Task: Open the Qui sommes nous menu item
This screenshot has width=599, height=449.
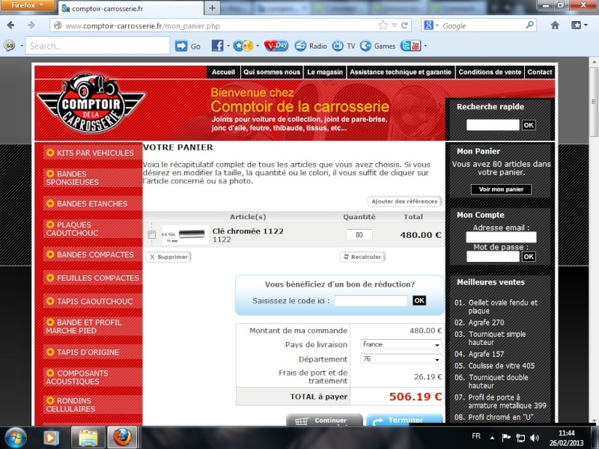Action: [272, 72]
